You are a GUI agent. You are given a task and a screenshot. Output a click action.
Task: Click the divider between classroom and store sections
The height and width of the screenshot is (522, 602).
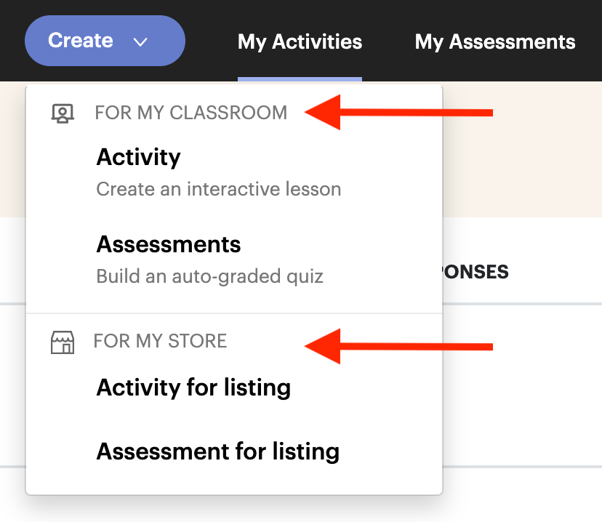[x=234, y=313]
